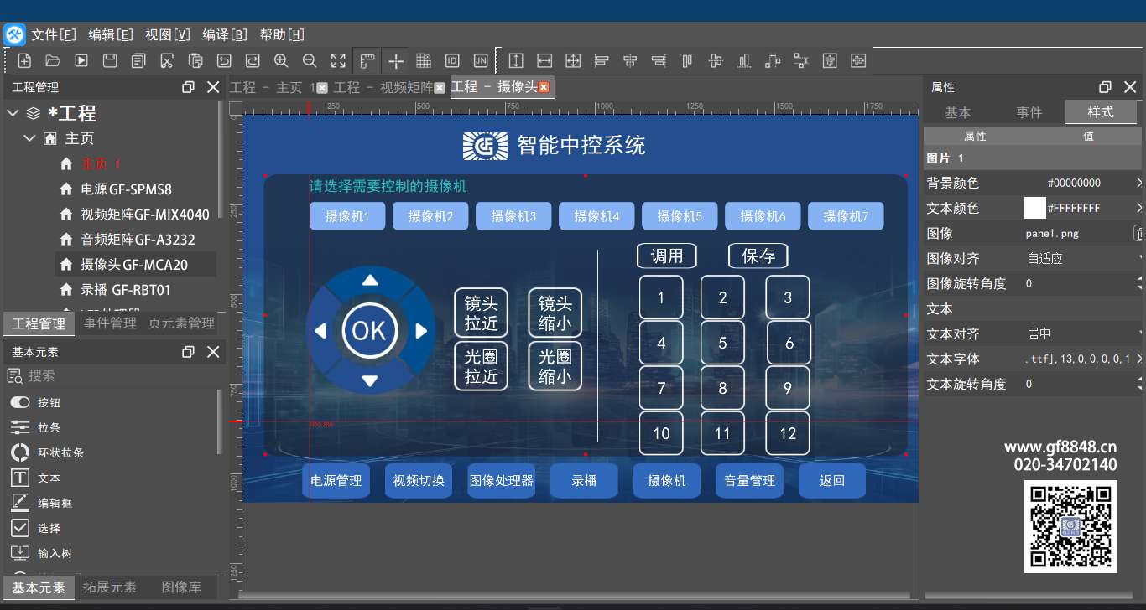Collapse the *工程 root tree node

click(x=13, y=113)
